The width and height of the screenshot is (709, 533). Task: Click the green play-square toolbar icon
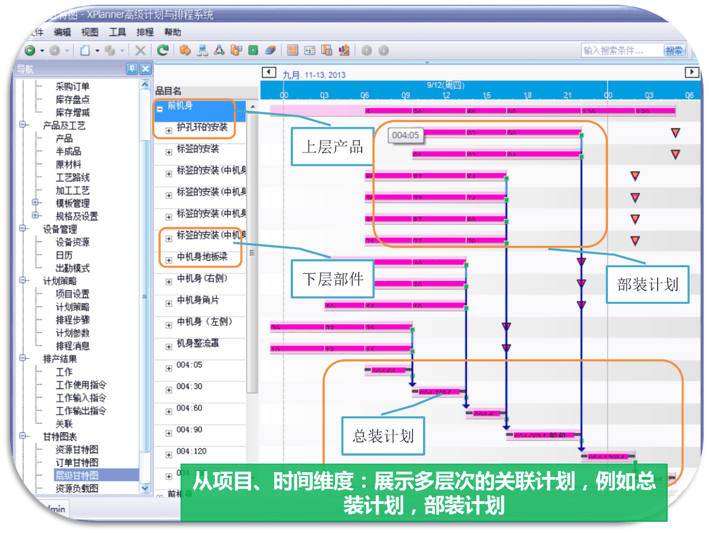pos(253,51)
